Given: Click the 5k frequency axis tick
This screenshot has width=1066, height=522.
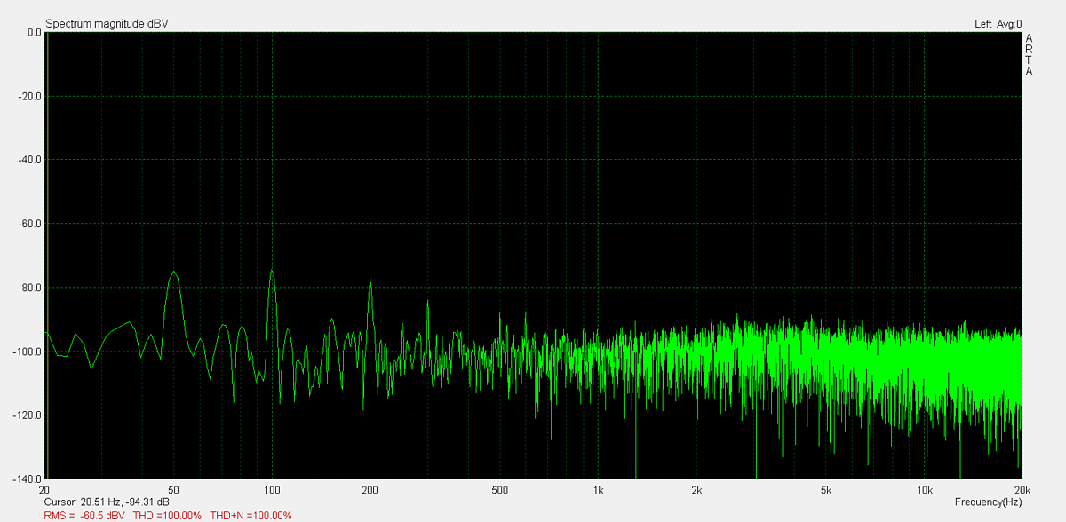Looking at the screenshot, I should [826, 490].
